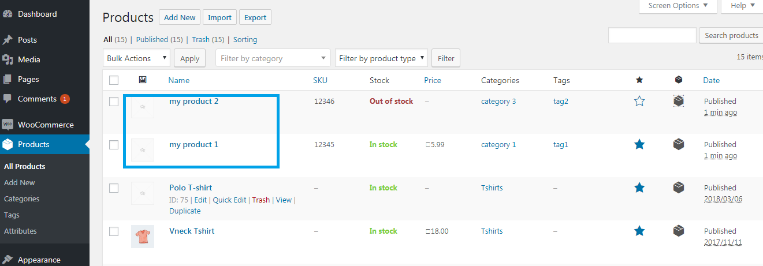
Task: Expand Screen Options panel
Action: point(678,6)
